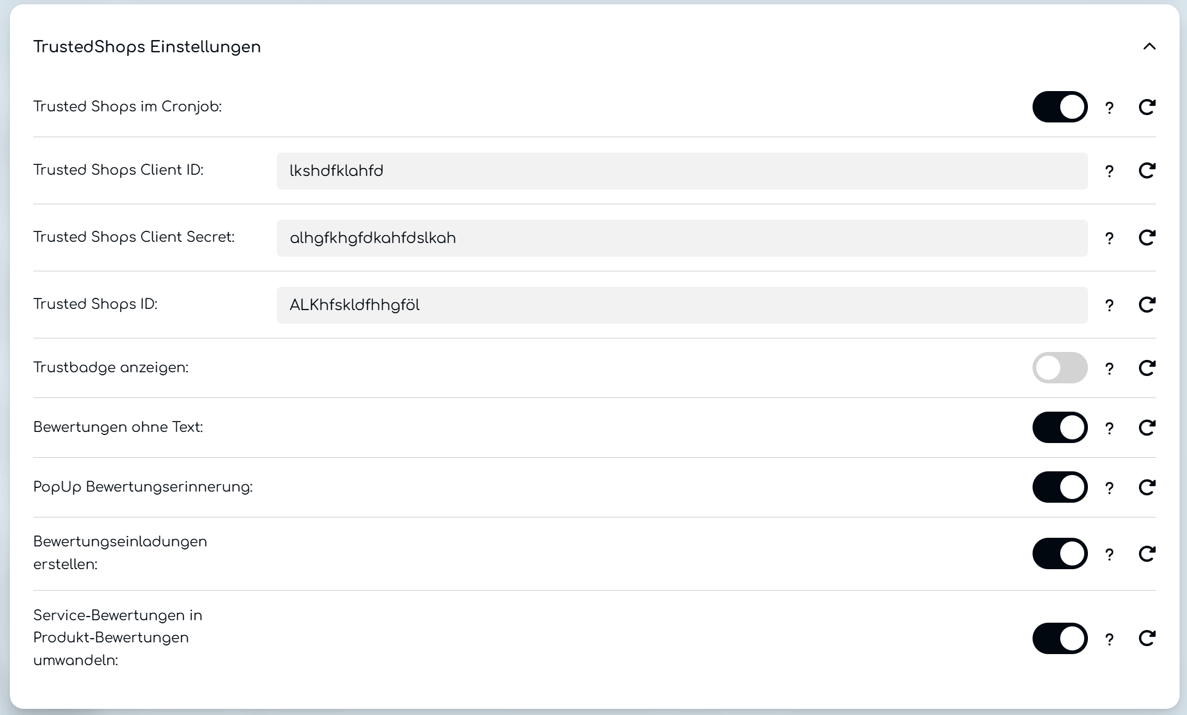Disable Trusted Shops im Cronjob toggle
The height and width of the screenshot is (715, 1187).
pos(1060,107)
